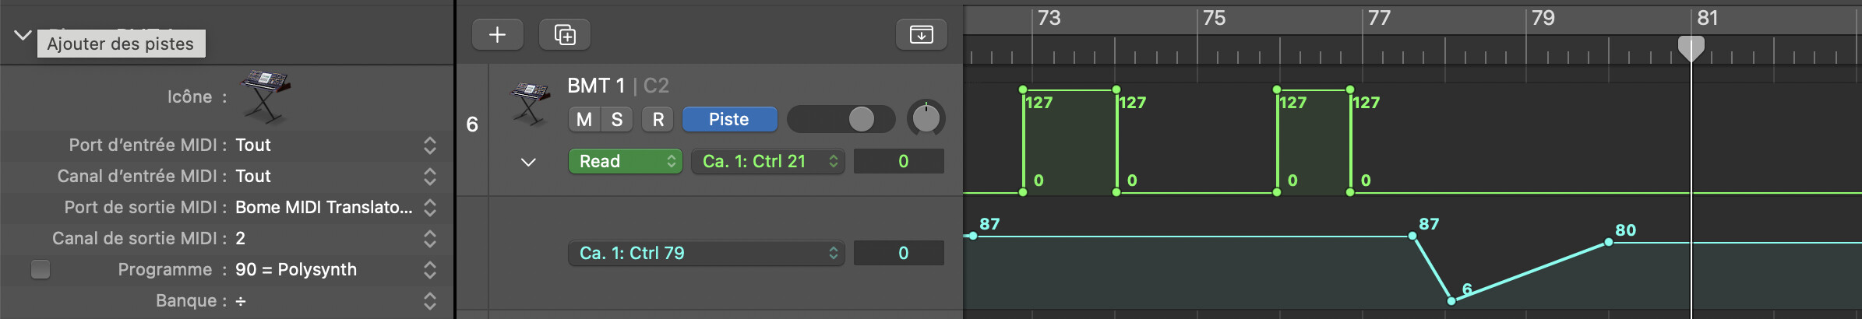Open the Read automation mode dropdown
The image size is (1862, 319).
[625, 161]
